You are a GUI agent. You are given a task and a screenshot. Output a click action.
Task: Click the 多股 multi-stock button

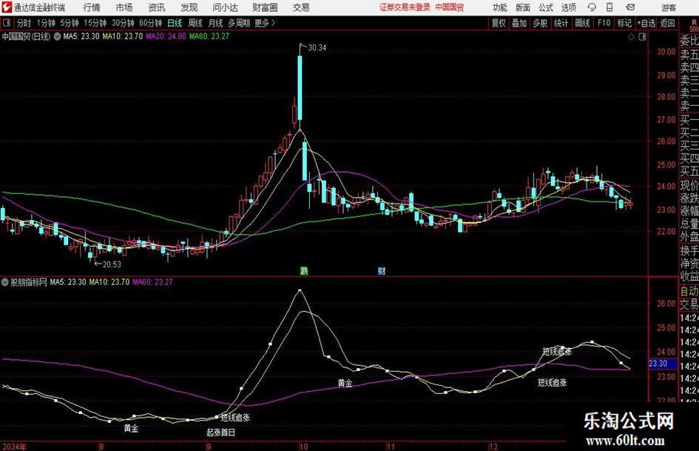click(540, 23)
